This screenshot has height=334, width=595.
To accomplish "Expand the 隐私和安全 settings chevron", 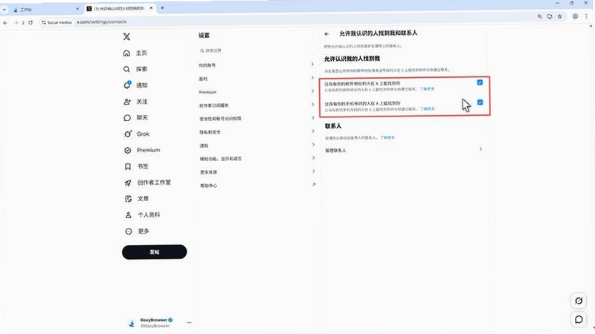I will click(313, 131).
